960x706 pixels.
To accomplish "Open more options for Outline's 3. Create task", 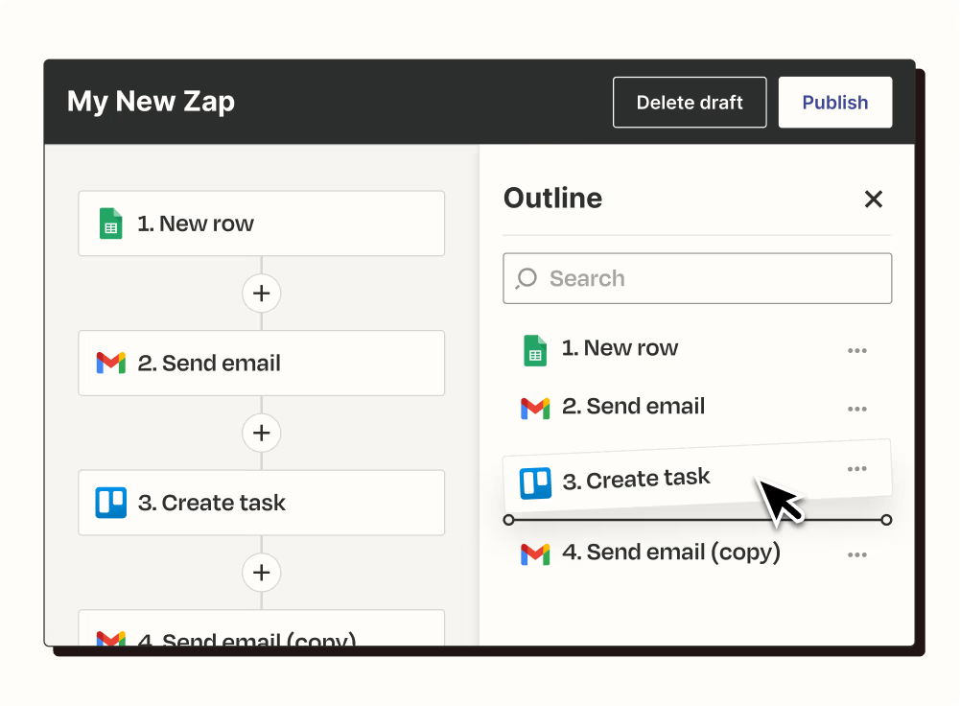I will [857, 469].
